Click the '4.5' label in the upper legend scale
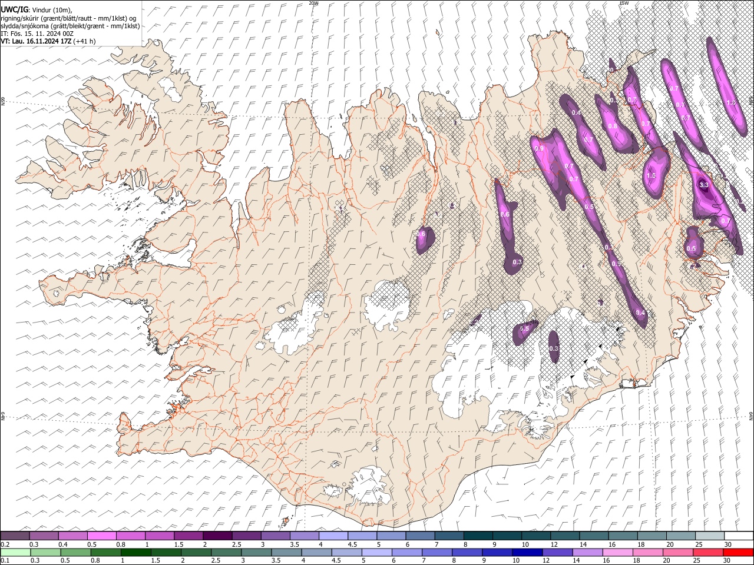 352,544
